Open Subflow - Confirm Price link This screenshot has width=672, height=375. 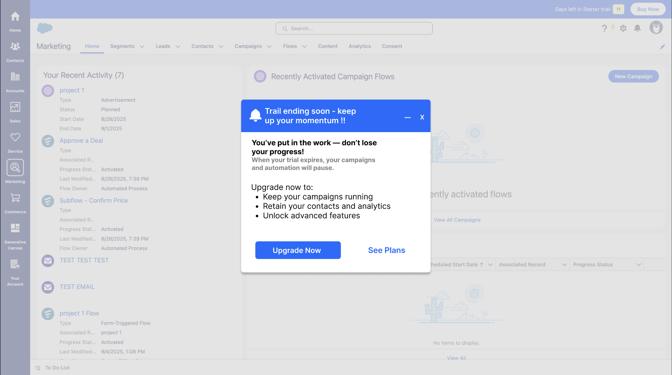[94, 200]
